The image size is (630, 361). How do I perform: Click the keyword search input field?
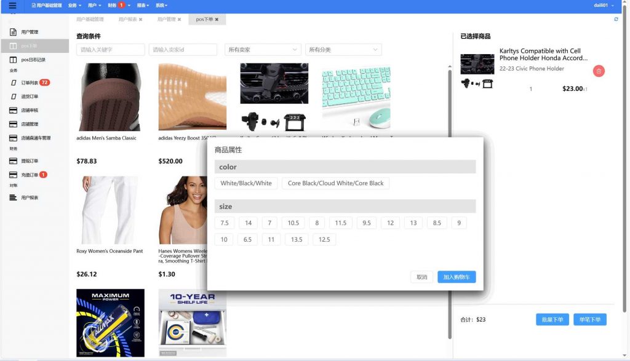coord(111,50)
